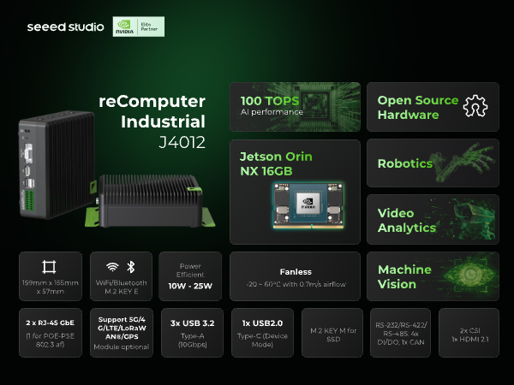
Task: Click the AI performance subtitle
Action: click(x=272, y=112)
